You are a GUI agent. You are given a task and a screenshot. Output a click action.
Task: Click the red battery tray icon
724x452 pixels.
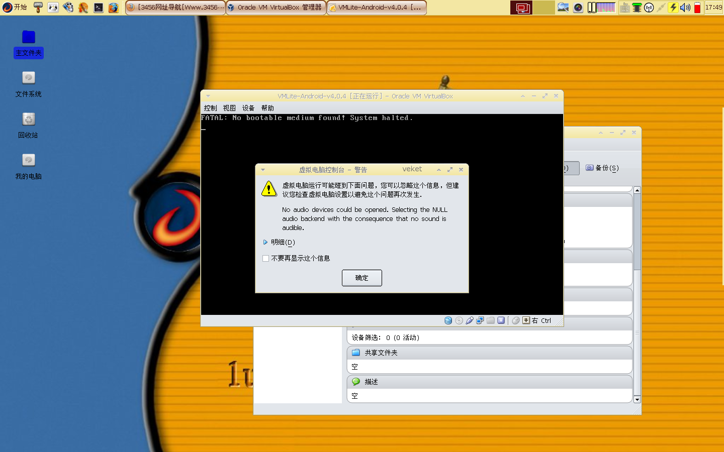(697, 8)
